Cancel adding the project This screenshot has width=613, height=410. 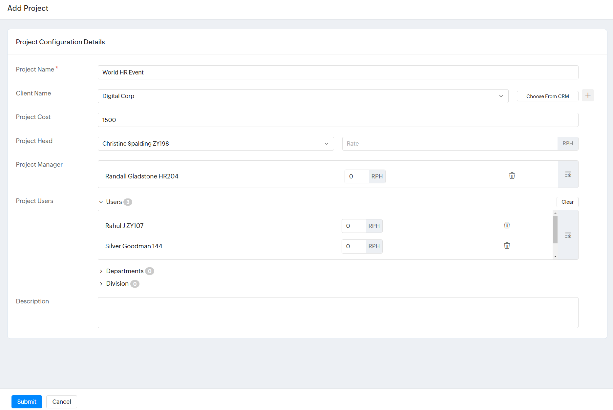[x=61, y=402]
